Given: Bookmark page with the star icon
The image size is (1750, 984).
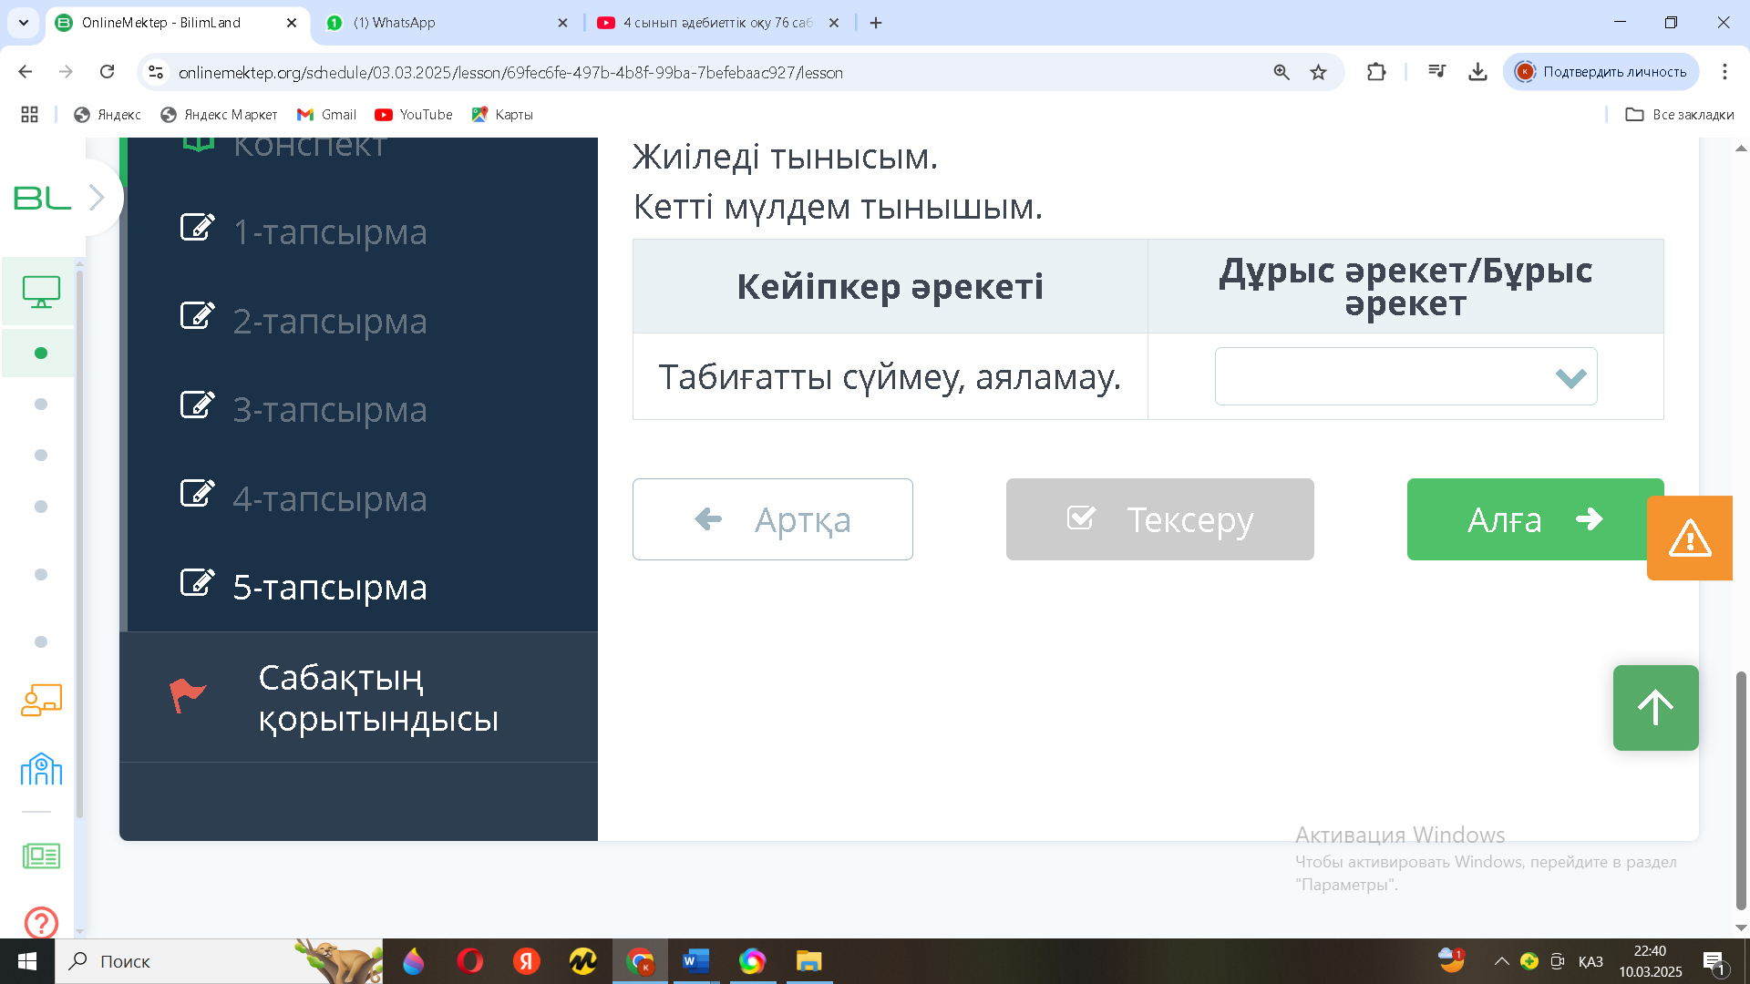Looking at the screenshot, I should tap(1318, 72).
